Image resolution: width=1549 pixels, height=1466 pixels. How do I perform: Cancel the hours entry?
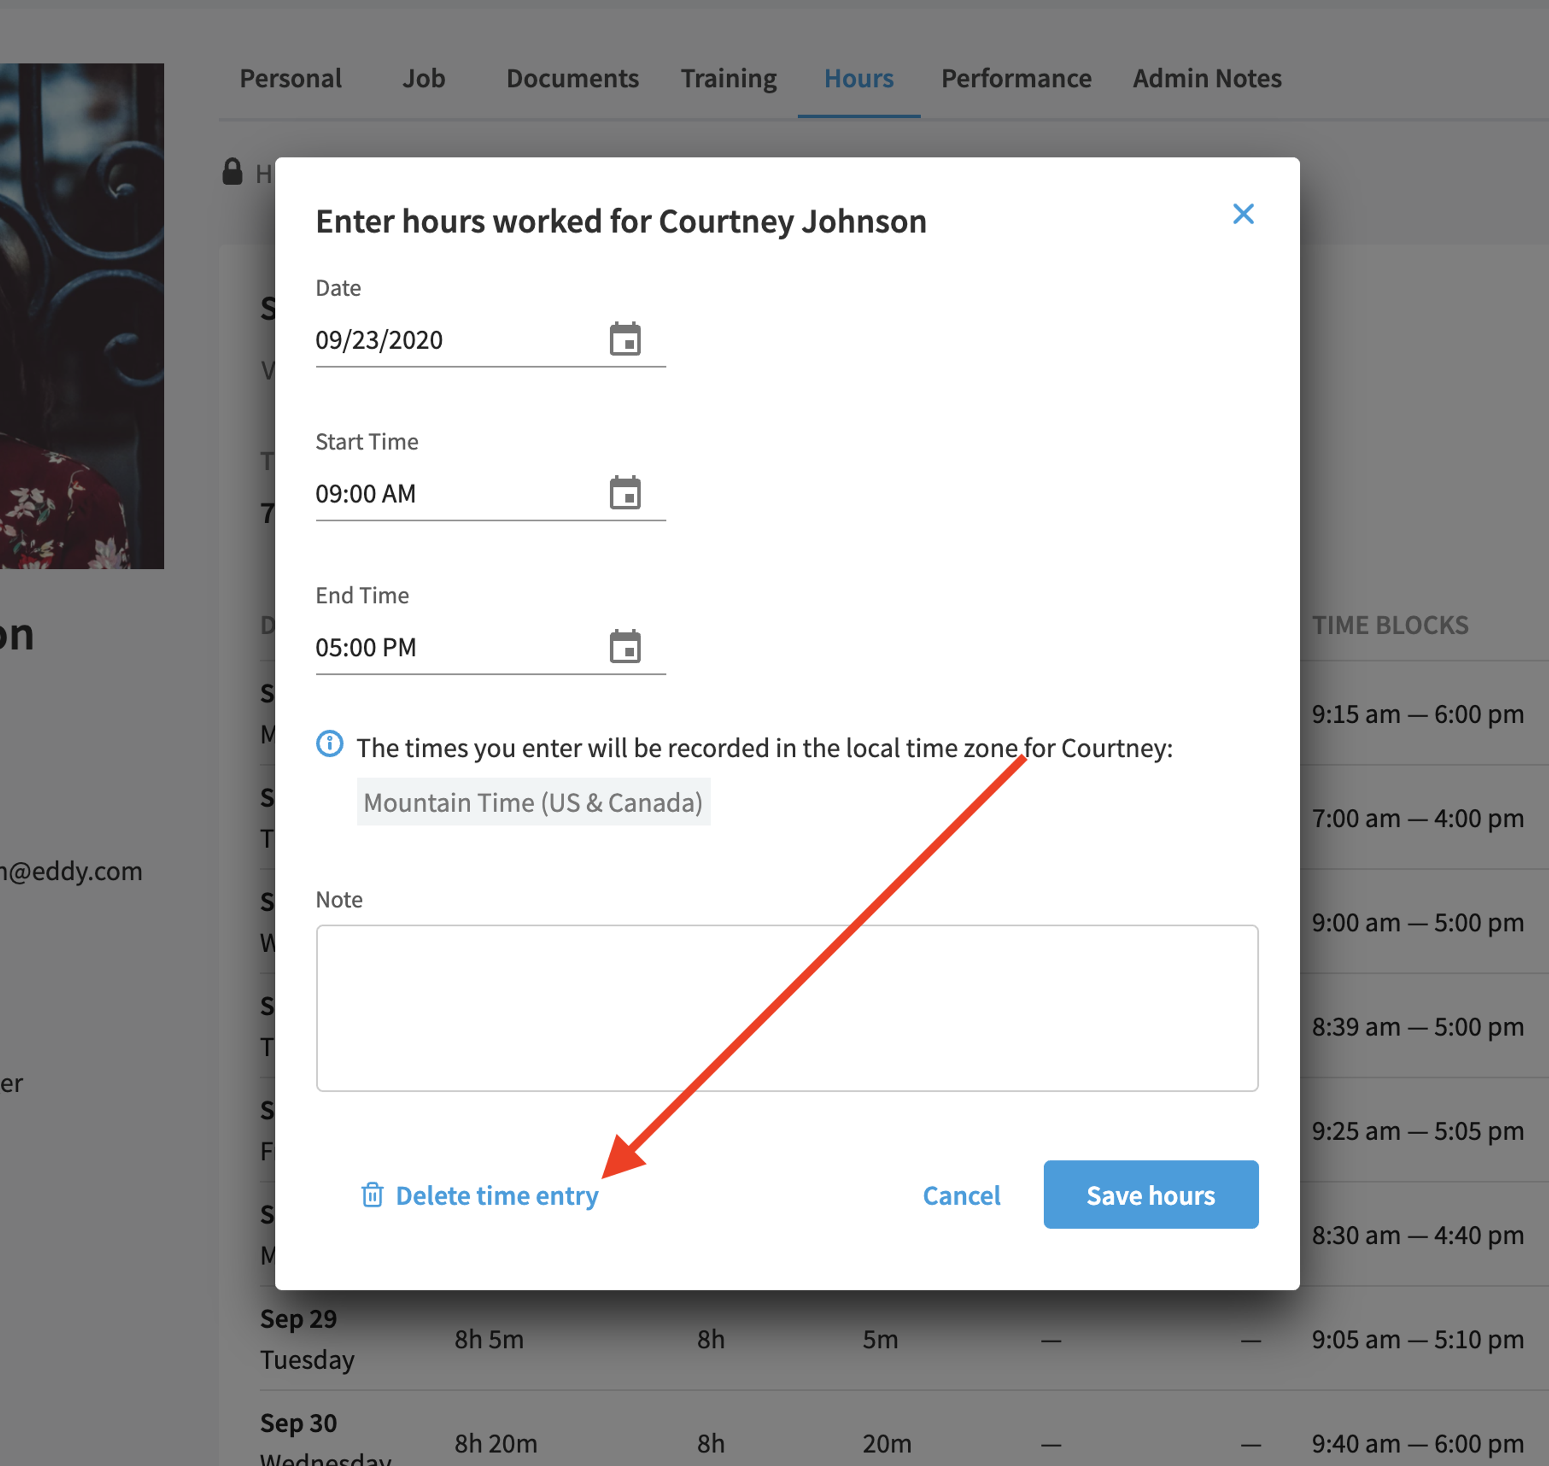pyautogui.click(x=961, y=1196)
